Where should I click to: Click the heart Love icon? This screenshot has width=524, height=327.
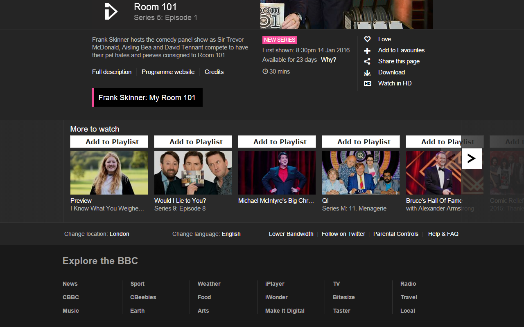[x=367, y=39]
